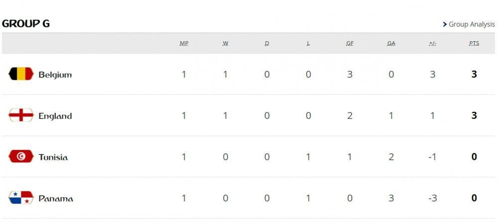Click the England flag icon
Screen dimensions: 498x222
coord(21,115)
